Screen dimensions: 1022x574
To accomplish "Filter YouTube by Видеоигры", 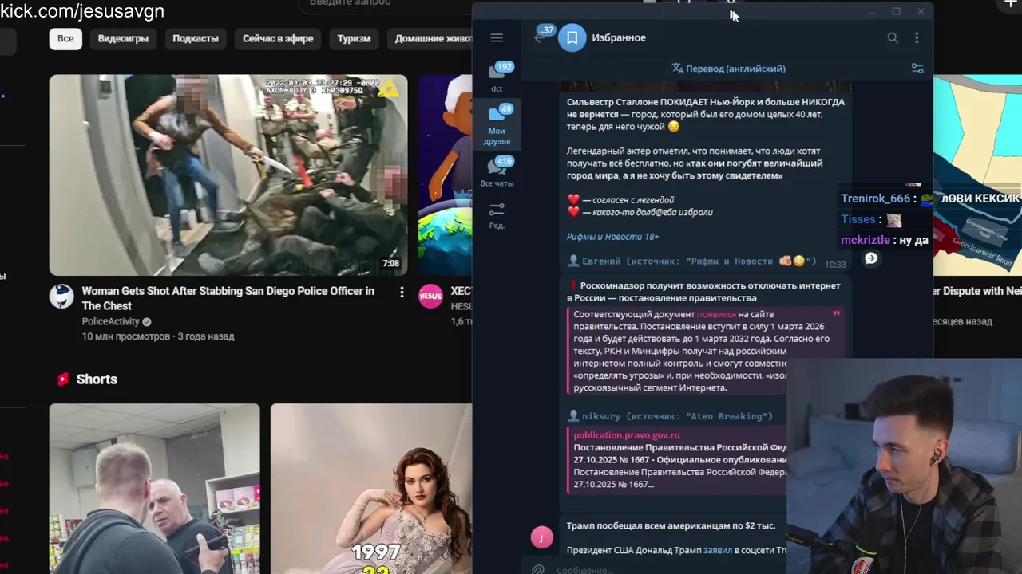I will pyautogui.click(x=123, y=38).
